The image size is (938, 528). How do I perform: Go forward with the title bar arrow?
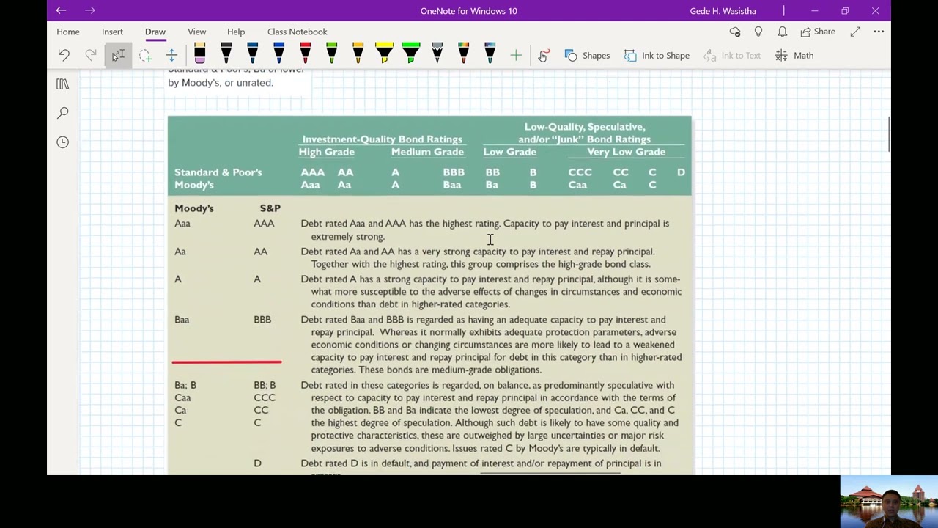tap(89, 10)
